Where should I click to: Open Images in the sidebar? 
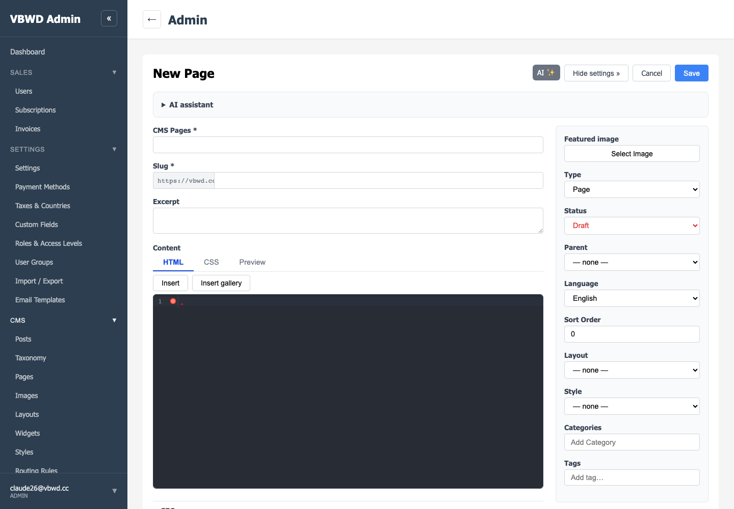(27, 395)
